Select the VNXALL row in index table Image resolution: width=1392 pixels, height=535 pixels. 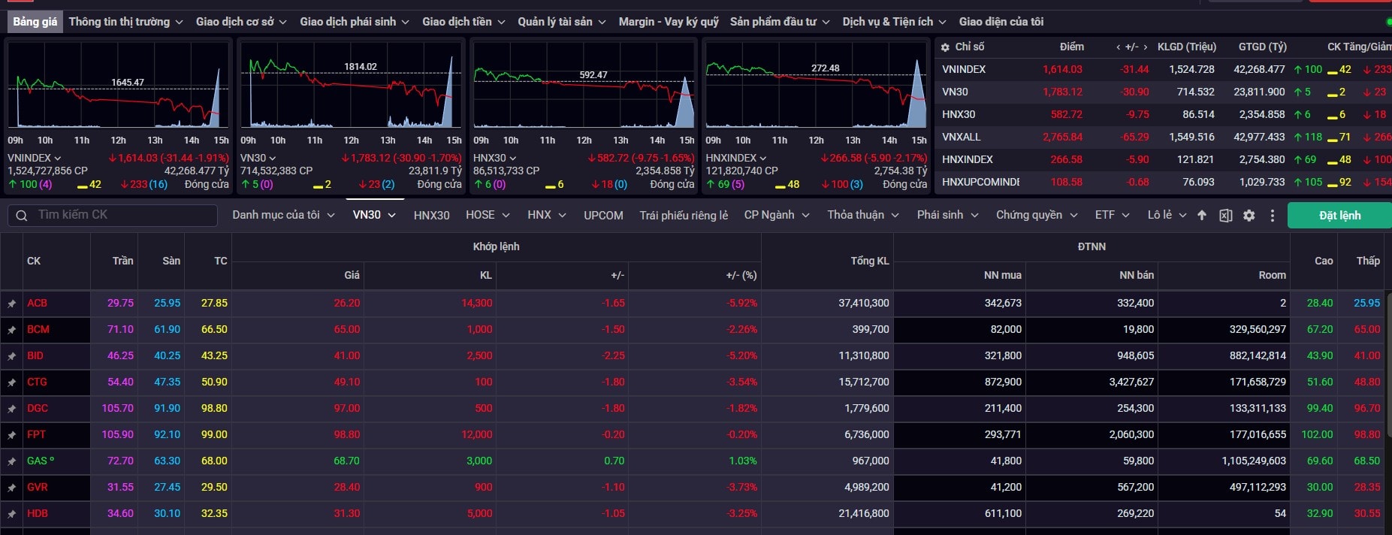coord(1163,138)
